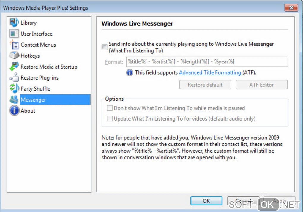Click the Options group label
Screen dimensions: 303x212
click(x=114, y=99)
